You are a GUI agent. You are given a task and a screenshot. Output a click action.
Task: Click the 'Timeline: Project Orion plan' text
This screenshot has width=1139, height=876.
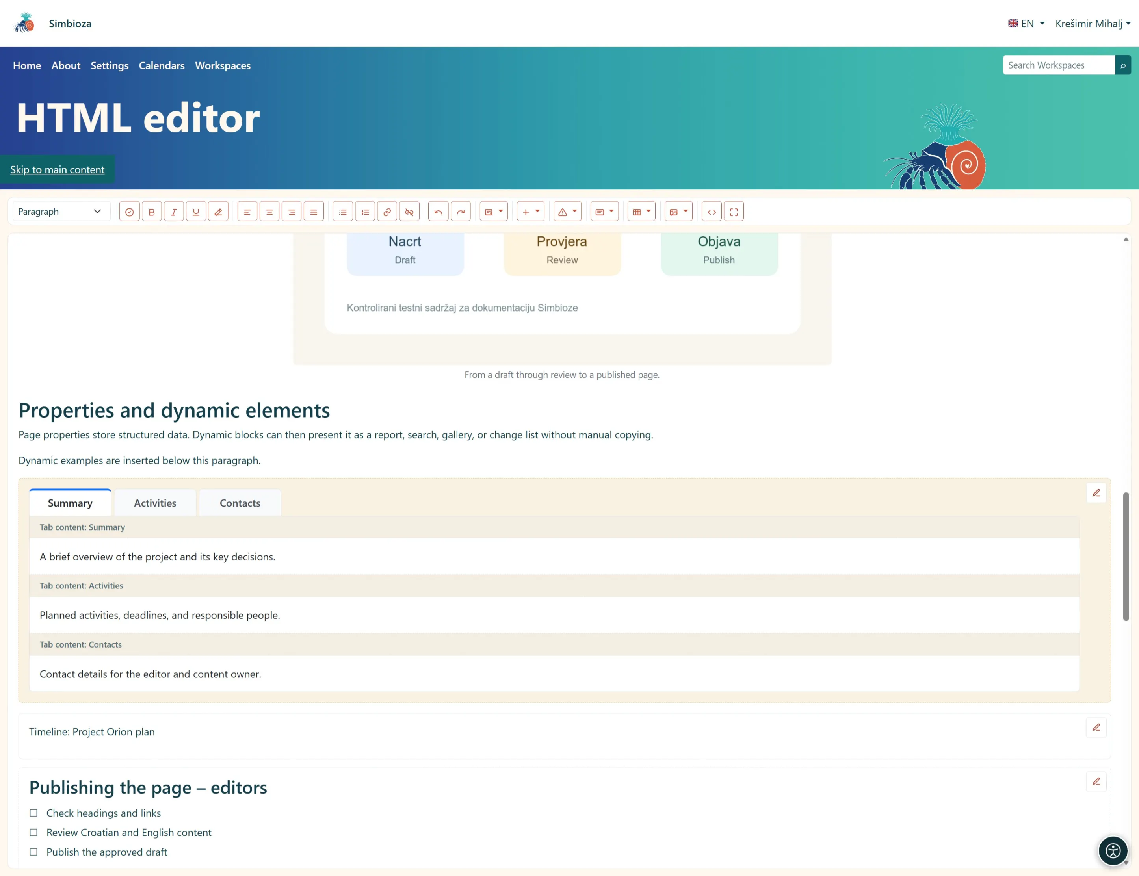[x=92, y=732]
